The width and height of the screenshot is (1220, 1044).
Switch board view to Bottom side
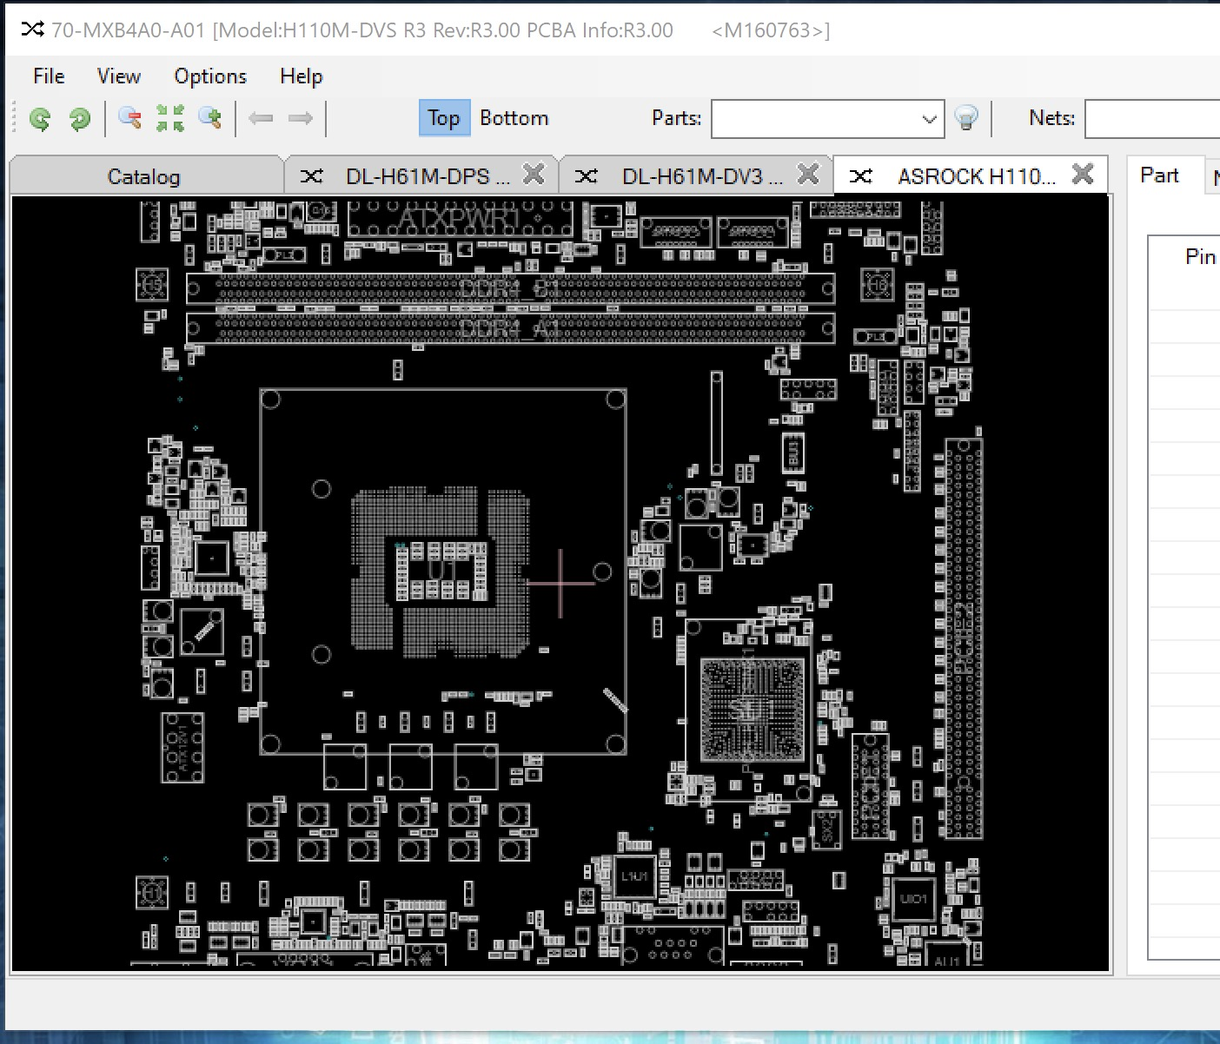(514, 118)
